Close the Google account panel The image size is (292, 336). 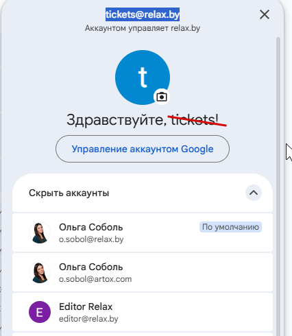[x=265, y=15]
